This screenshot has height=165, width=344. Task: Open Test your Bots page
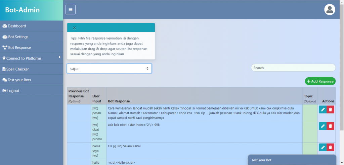click(x=31, y=80)
